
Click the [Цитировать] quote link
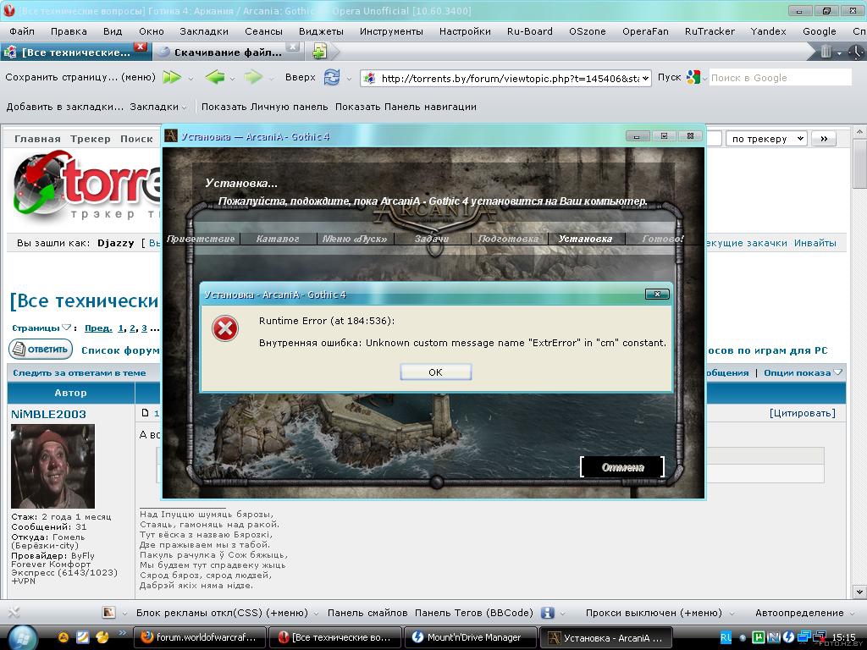point(803,413)
